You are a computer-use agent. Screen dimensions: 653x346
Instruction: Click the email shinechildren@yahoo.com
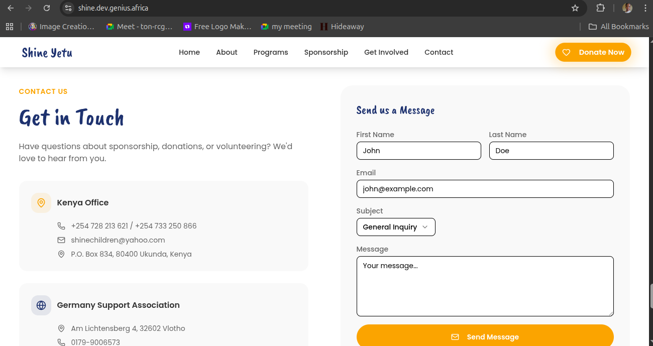pos(118,240)
